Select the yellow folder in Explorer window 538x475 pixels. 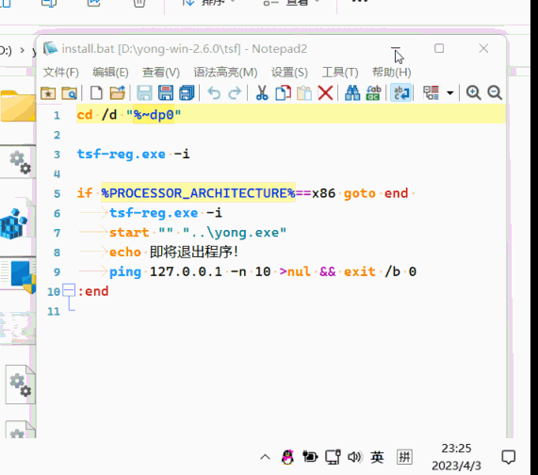click(x=17, y=106)
